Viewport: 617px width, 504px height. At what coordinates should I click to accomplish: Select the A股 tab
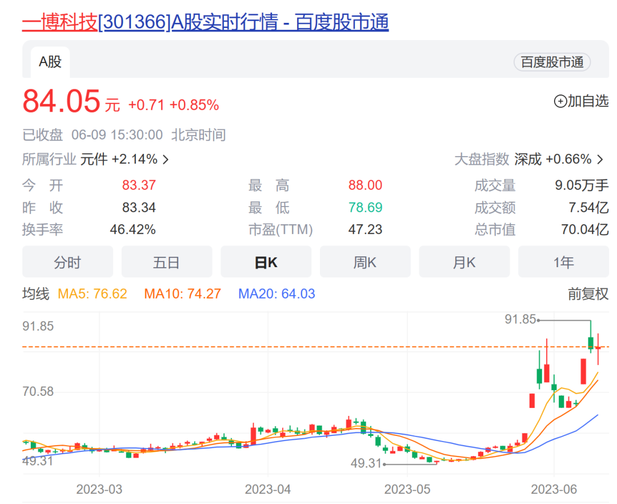(x=50, y=62)
